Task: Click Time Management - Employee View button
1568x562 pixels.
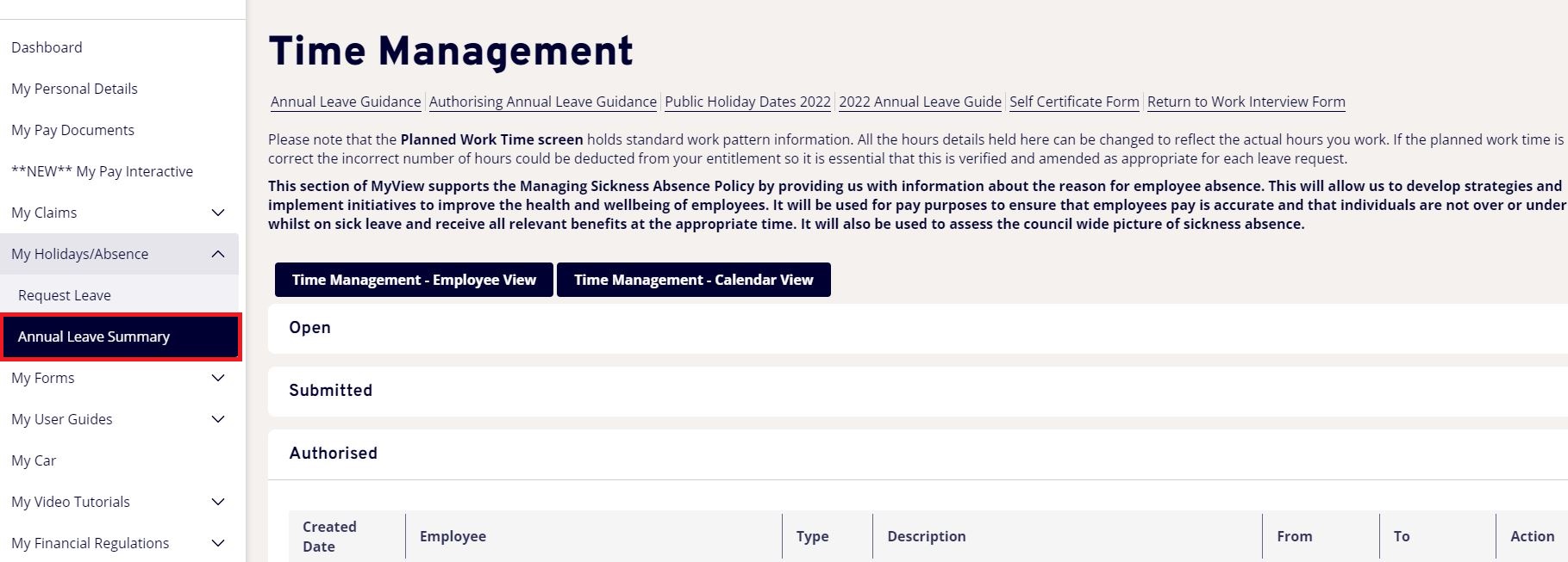Action: tap(414, 280)
